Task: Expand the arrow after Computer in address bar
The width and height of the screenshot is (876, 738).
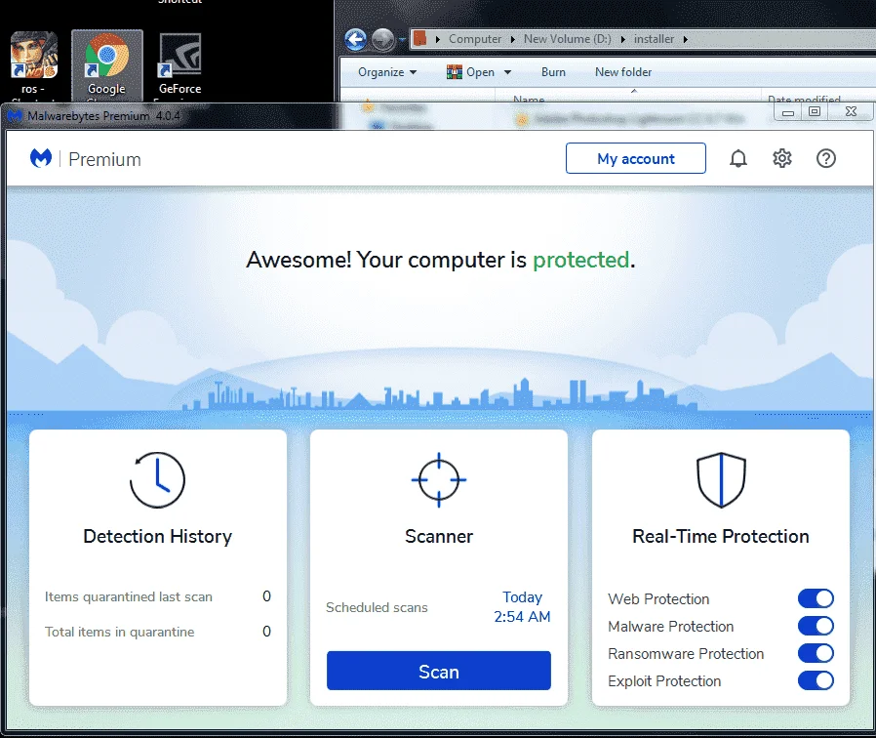Action: coord(513,39)
